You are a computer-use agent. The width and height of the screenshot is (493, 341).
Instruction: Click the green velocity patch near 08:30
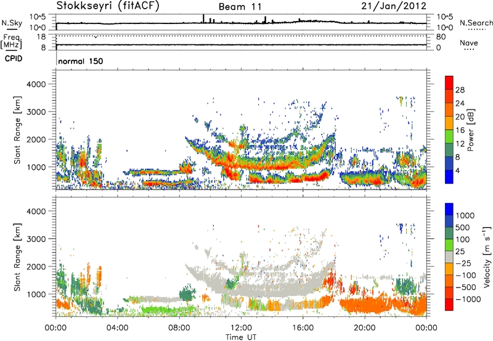[187, 295]
